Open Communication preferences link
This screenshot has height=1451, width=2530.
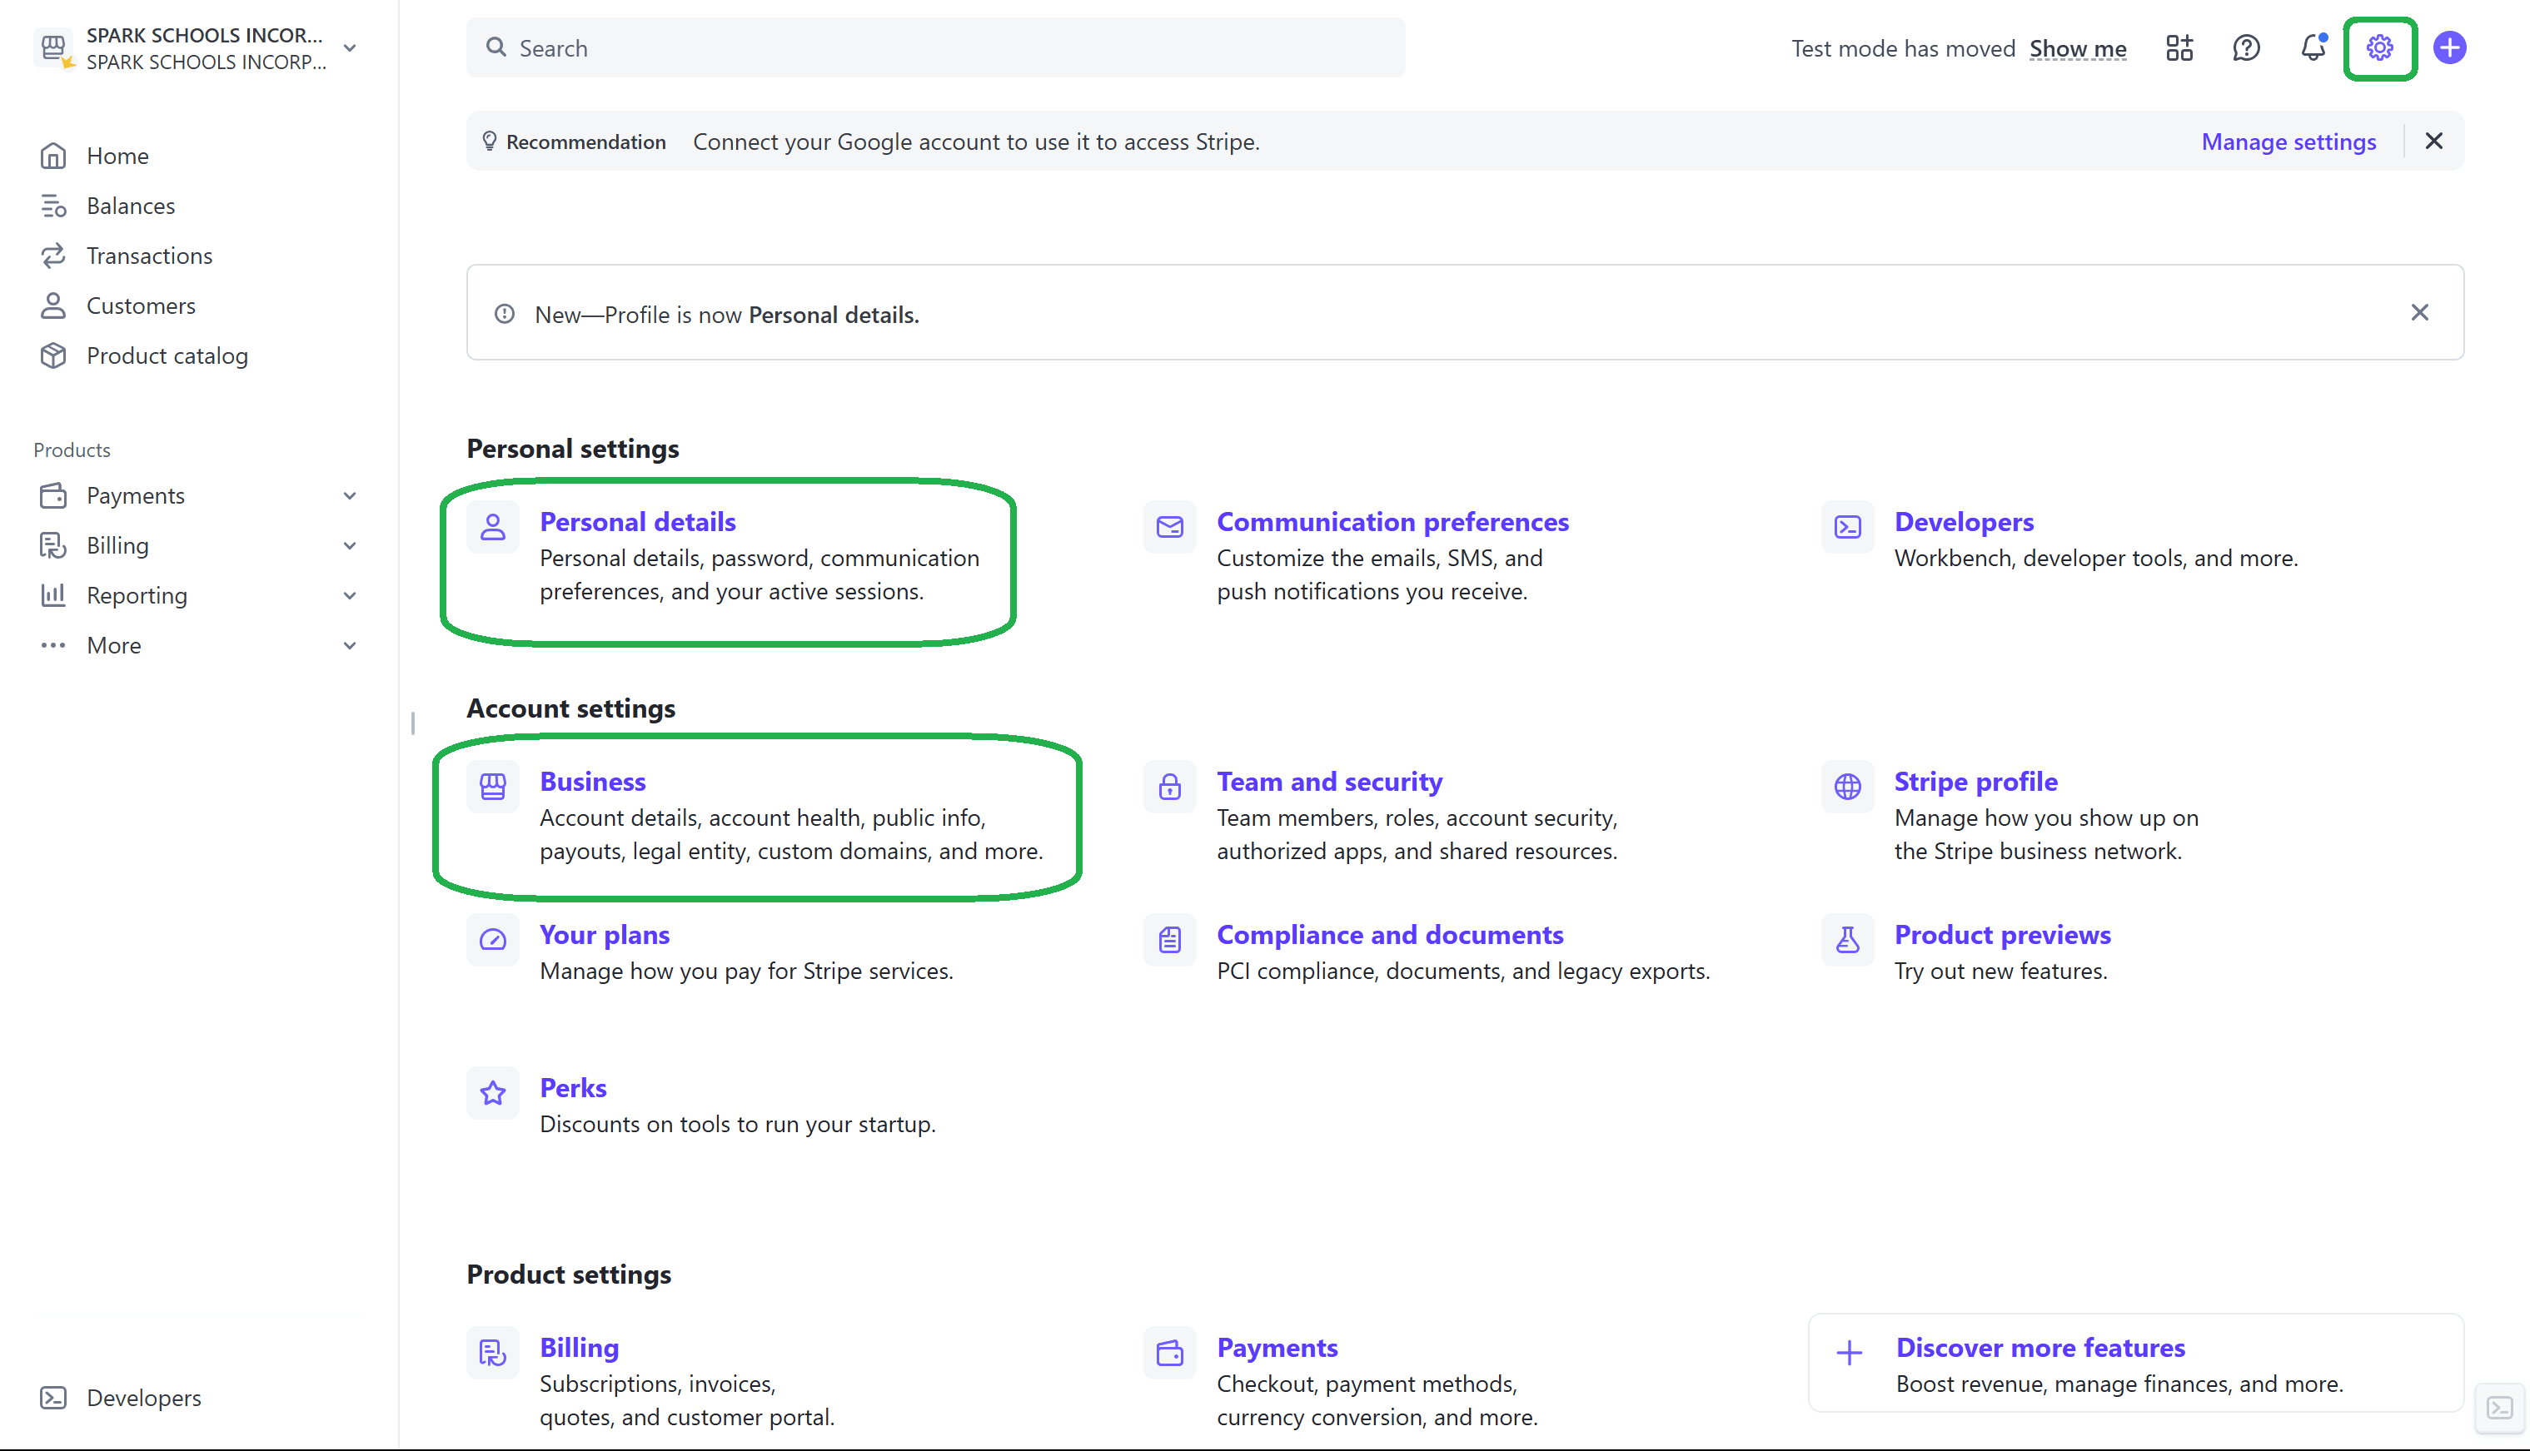click(x=1392, y=521)
